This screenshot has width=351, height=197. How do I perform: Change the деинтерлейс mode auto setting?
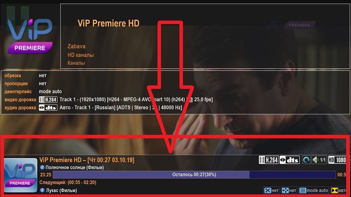coord(50,91)
